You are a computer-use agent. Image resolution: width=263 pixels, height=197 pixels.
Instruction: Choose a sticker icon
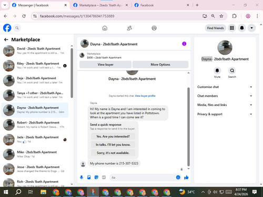click(96, 178)
